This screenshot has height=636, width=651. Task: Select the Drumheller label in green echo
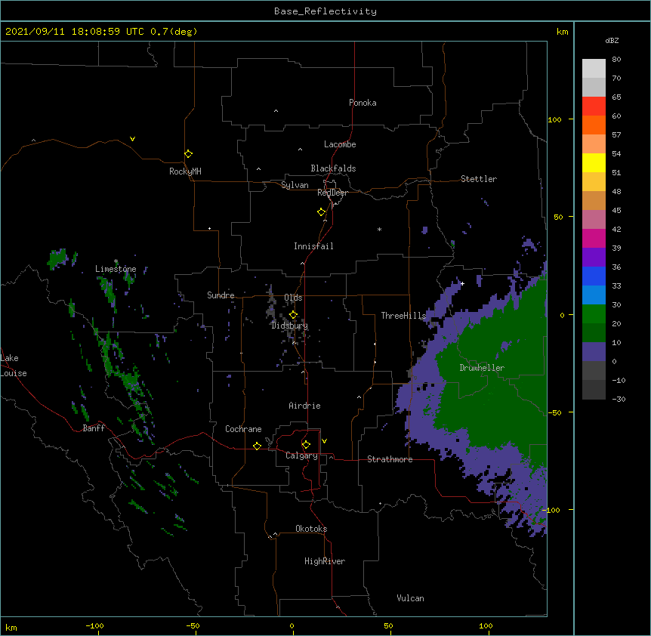[482, 368]
